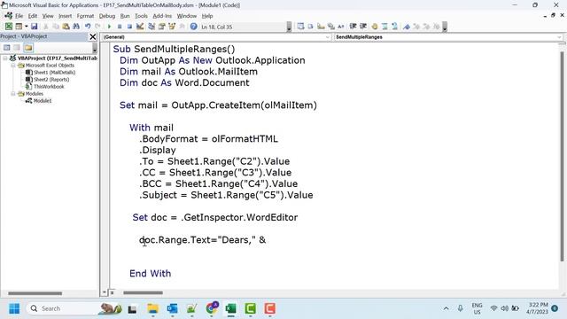Click the Reset stop icon
This screenshot has height=319, width=567.
coord(129,27)
